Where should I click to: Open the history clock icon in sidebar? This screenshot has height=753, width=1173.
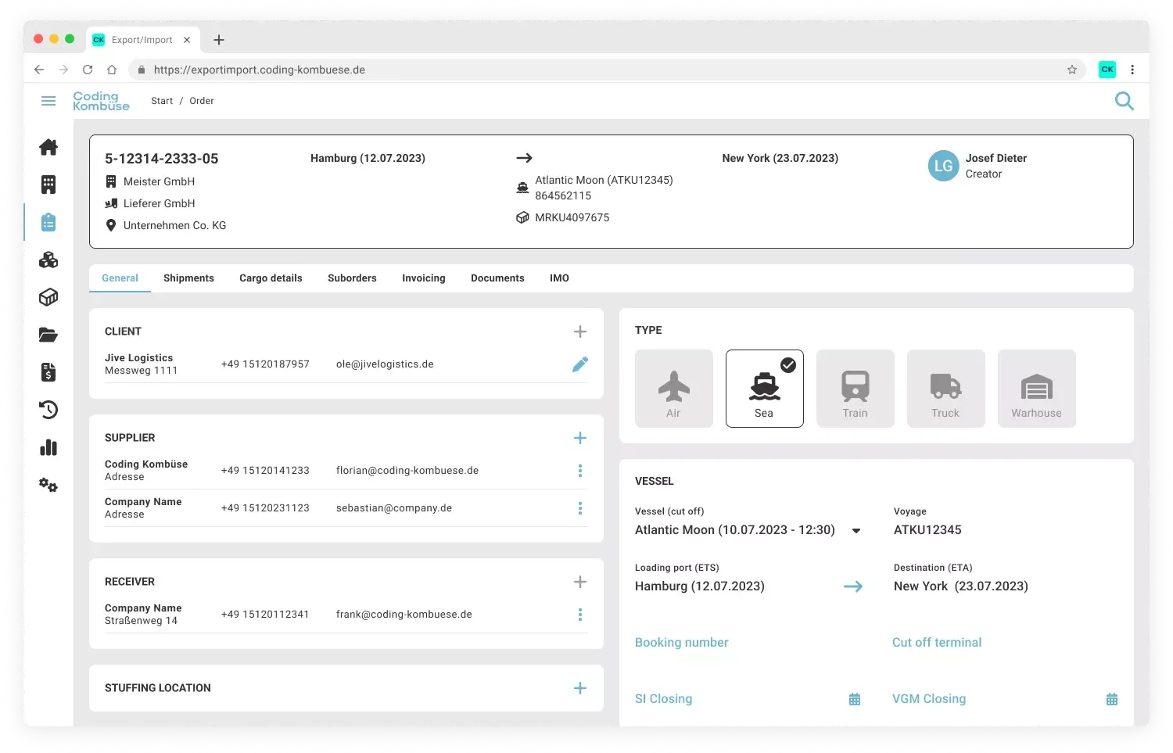tap(48, 410)
